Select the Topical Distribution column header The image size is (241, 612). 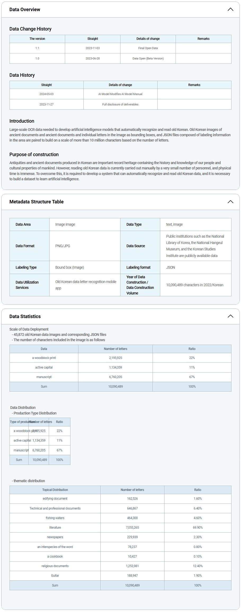[x=55, y=490]
